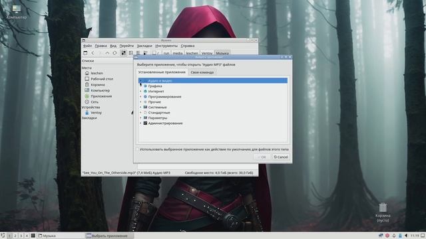This screenshot has height=239, width=426.
Task: Expand the 'Администрирование' category
Action: click(x=140, y=123)
